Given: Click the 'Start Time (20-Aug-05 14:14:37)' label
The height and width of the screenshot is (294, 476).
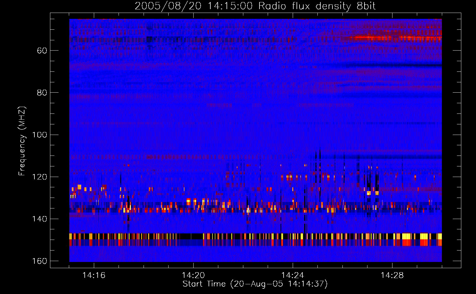Looking at the screenshot, I should [255, 284].
